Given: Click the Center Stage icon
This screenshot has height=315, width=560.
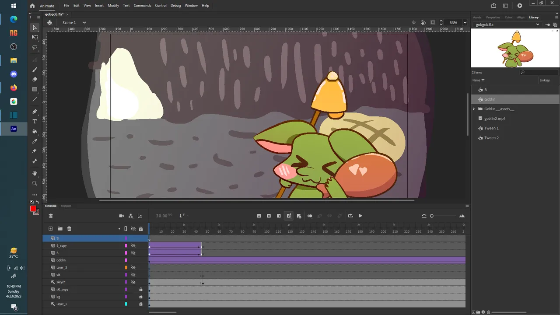Looking at the screenshot, I should (414, 22).
